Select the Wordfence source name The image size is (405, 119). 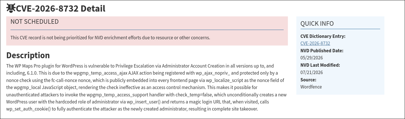(x=311, y=87)
